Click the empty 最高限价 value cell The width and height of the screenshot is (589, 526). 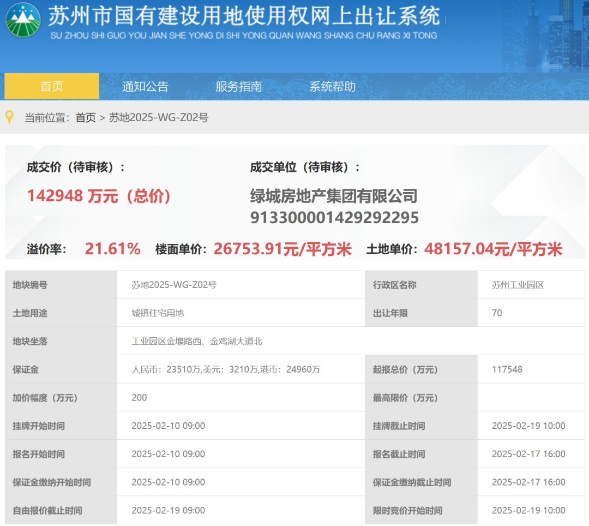[531, 398]
